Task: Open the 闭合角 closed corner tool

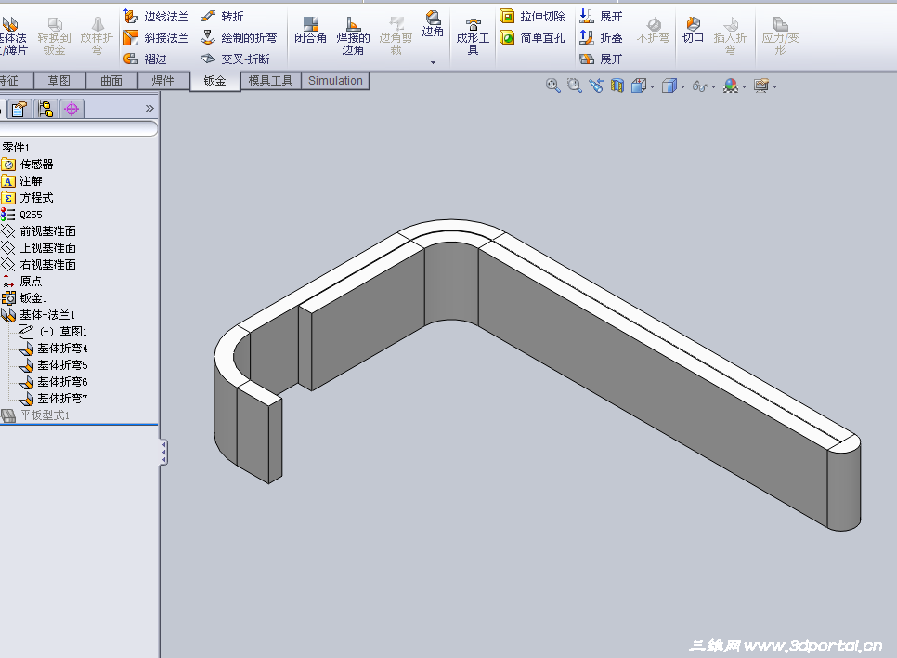Action: pyautogui.click(x=311, y=31)
